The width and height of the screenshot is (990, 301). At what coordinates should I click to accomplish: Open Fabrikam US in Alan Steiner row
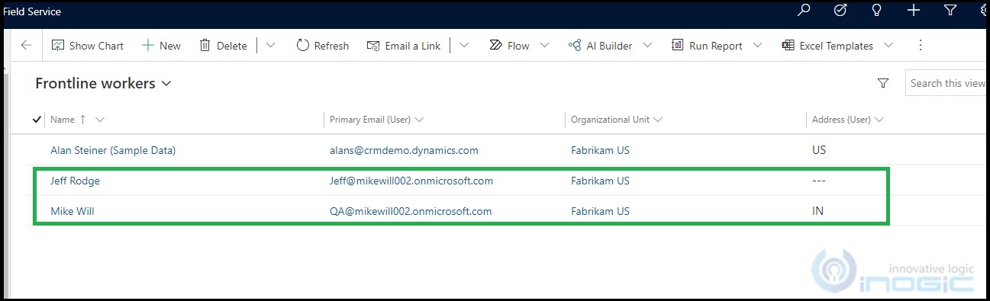[600, 150]
